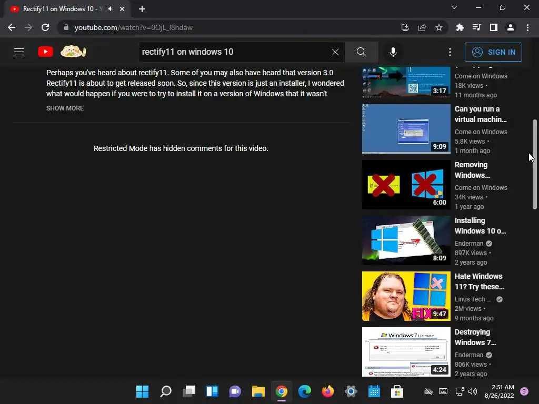Install app icon in address bar
Viewport: 539px width, 404px height.
pos(405,27)
